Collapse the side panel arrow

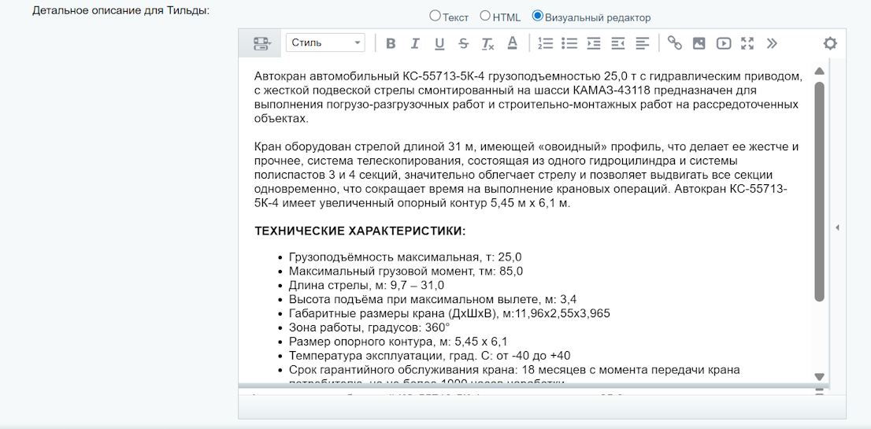point(837,227)
